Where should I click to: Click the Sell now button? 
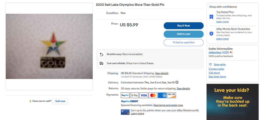pos(60,101)
